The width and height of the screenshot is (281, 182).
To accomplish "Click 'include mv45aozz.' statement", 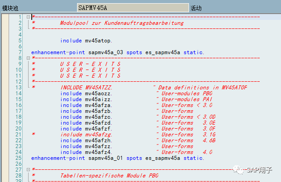I will (86, 93).
